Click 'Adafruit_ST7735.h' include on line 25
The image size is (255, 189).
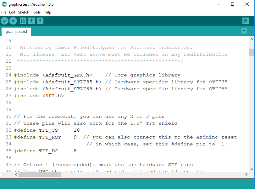(x=72, y=82)
